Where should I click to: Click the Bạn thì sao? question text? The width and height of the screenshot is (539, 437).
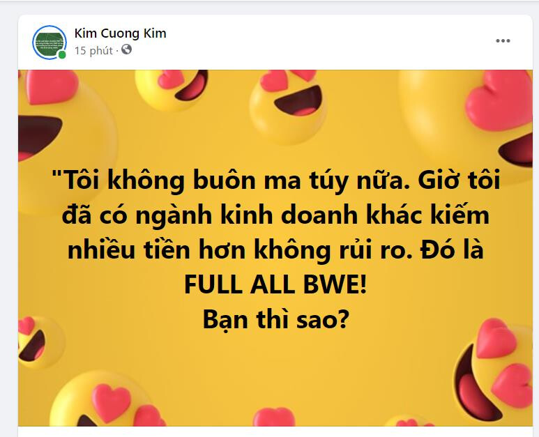[x=275, y=319]
